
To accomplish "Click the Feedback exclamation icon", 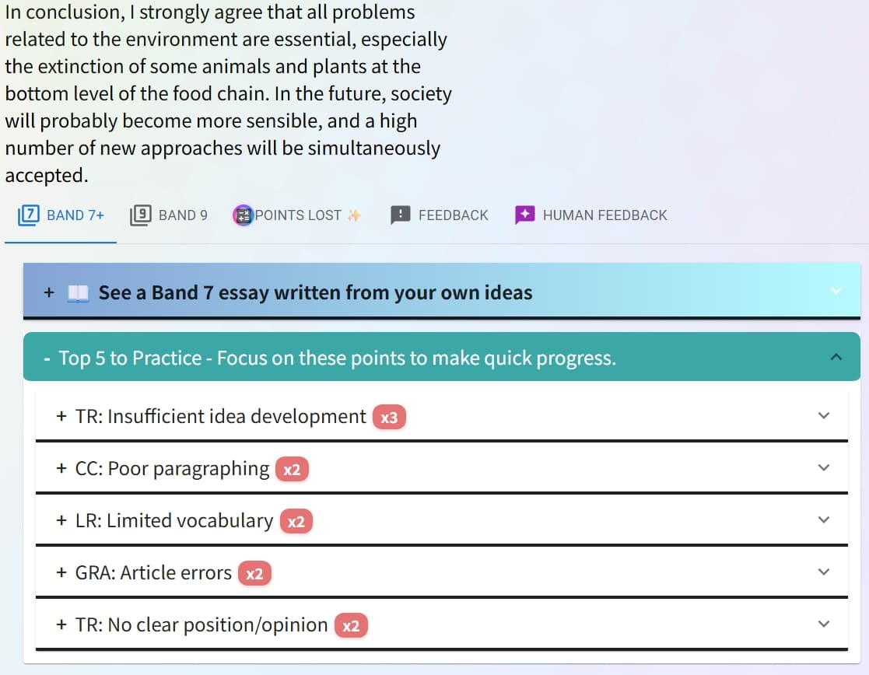I will click(400, 215).
